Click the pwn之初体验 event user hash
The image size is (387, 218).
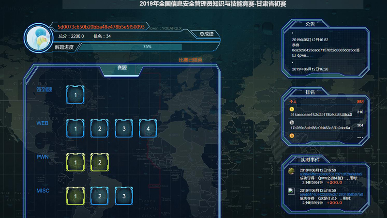coord(330,174)
